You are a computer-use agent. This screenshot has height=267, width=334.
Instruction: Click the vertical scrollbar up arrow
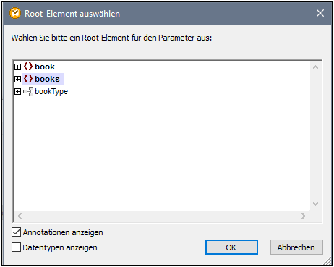coord(315,67)
